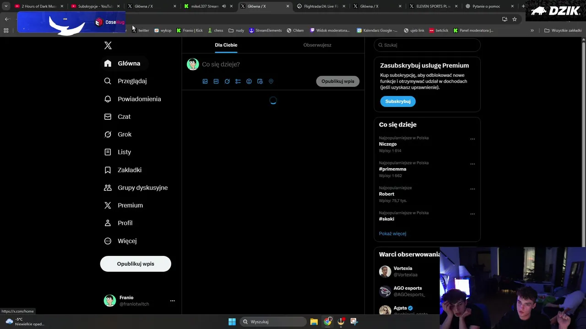Expand hidden bookmarks with double chevron
This screenshot has width=586, height=329.
pyautogui.click(x=532, y=31)
